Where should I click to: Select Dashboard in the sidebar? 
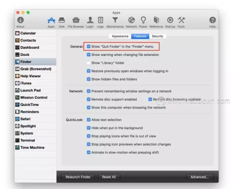35,47
